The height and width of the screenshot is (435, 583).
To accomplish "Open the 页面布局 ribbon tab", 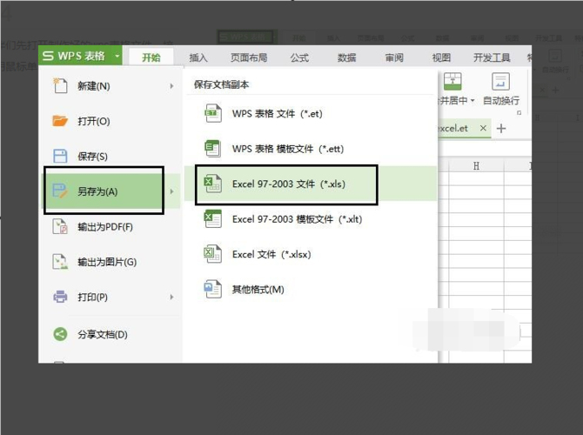I will pos(249,57).
